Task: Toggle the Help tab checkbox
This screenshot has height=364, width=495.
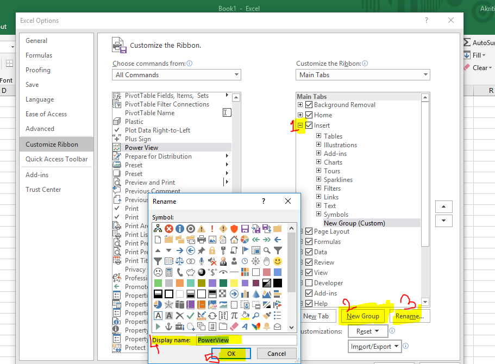Action: 309,303
